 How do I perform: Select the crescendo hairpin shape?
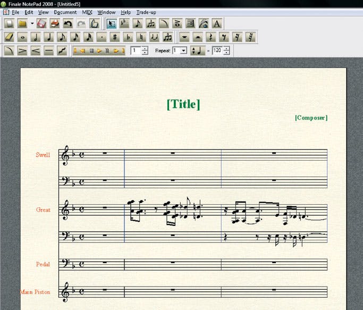tap(36, 51)
